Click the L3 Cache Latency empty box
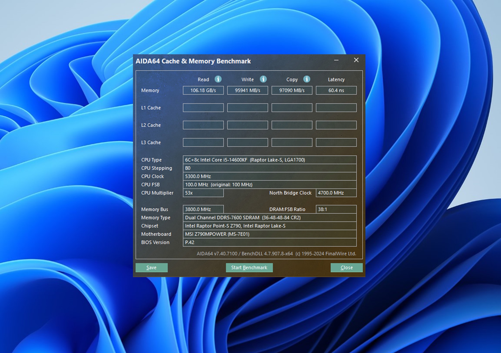Viewport: 501px width, 353px height. 336,143
